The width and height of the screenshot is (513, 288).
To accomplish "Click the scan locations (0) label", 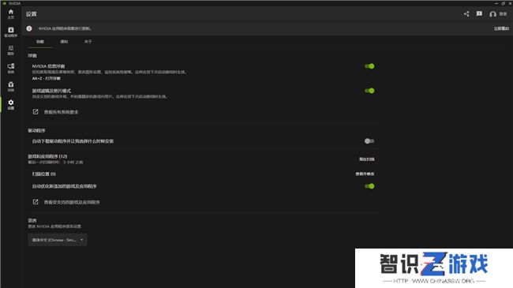I will pos(44,174).
